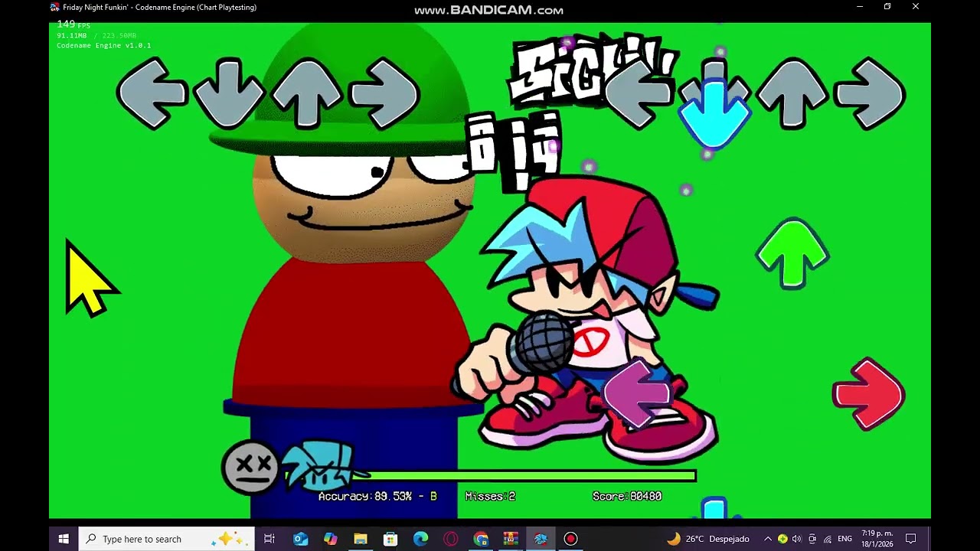
Task: Click the player's gray up arrow receptor
Action: (x=792, y=93)
